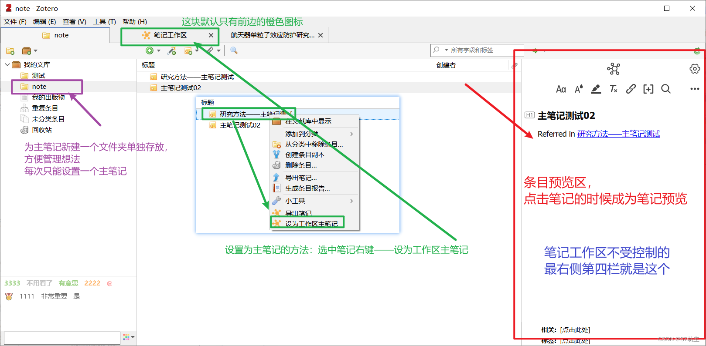This screenshot has height=346, width=706.
Task: Click the highlight marker icon
Action: 596,89
